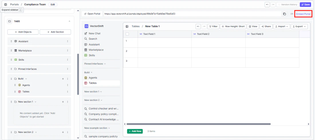
Task: Click the Save button
Action: pyautogui.click(x=305, y=4)
